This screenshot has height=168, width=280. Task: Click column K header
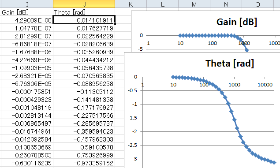tap(131, 4)
